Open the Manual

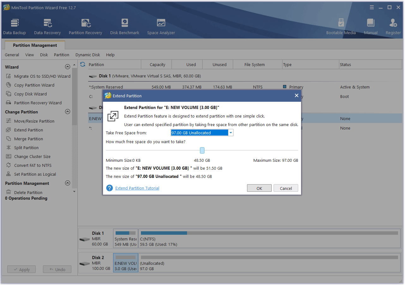[x=371, y=27]
